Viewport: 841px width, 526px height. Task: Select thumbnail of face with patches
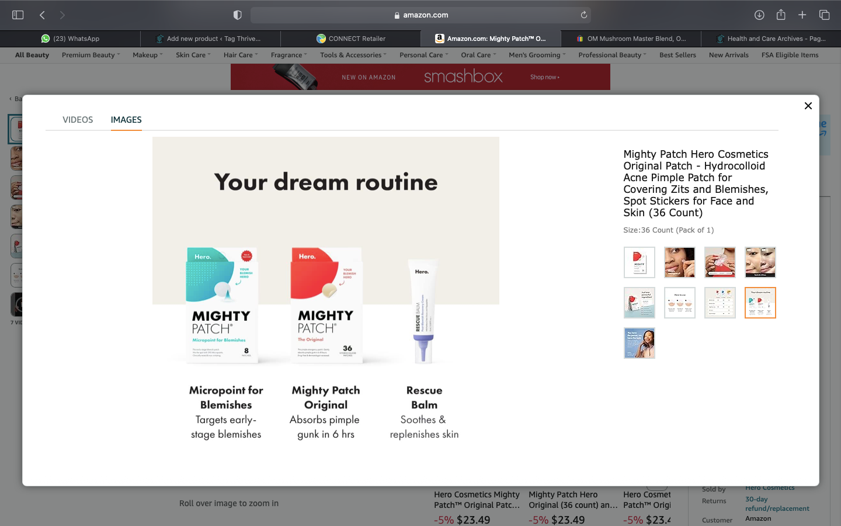(760, 262)
